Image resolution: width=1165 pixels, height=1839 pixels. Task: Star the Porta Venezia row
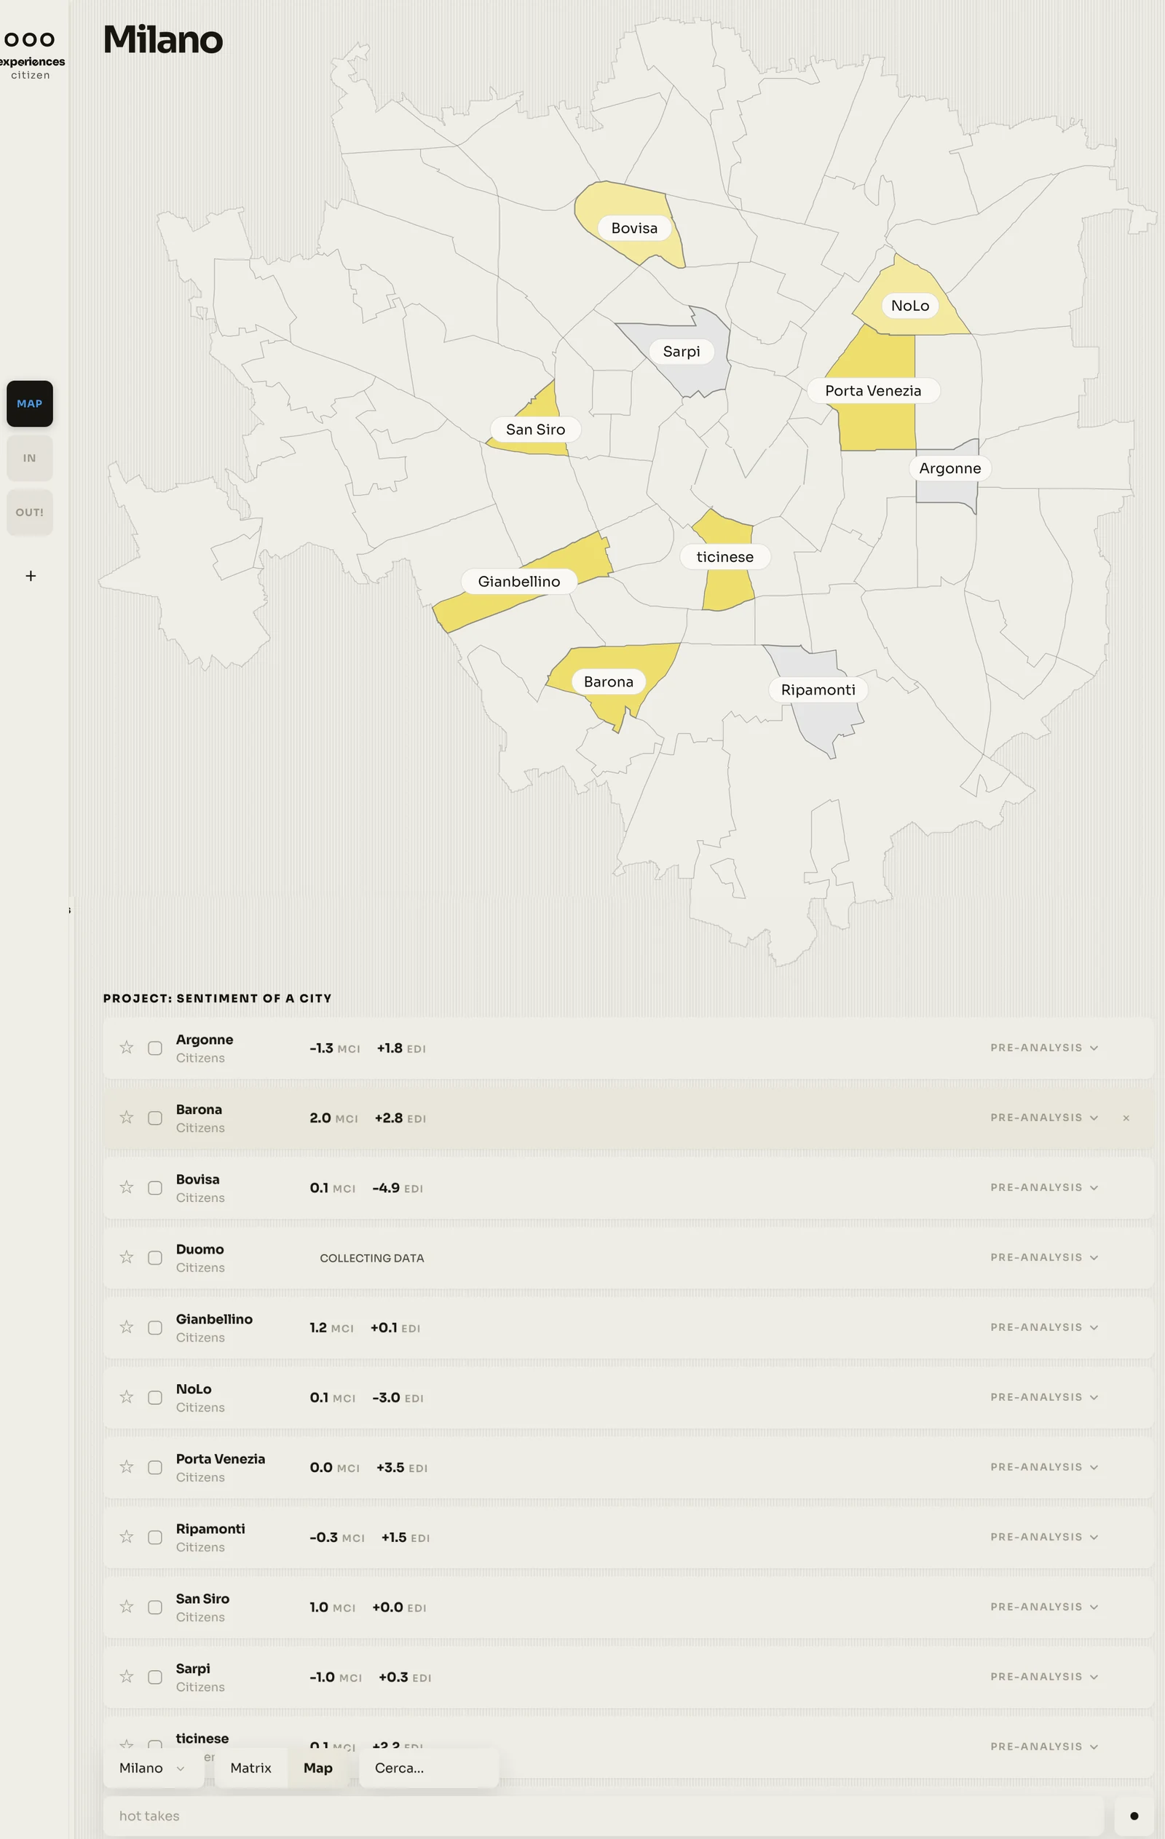[127, 1466]
